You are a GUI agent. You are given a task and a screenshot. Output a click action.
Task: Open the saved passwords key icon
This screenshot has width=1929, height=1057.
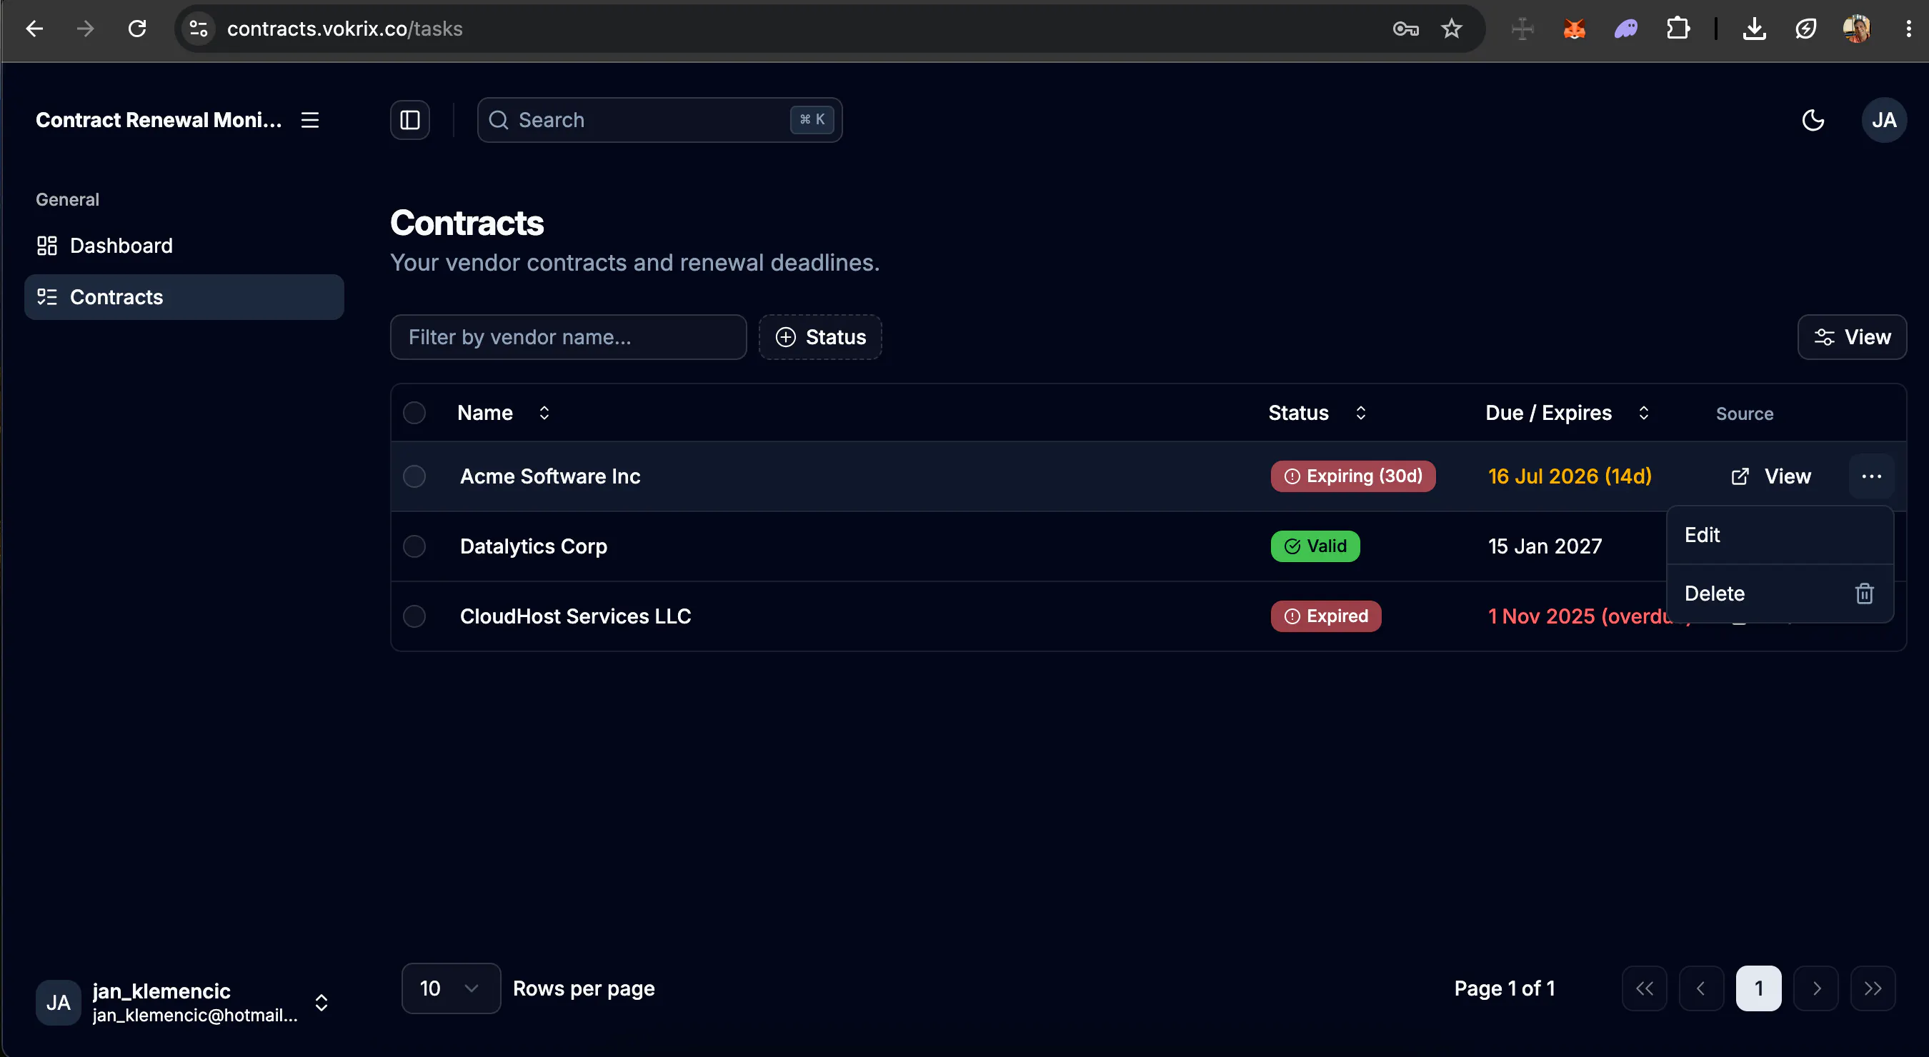click(x=1405, y=29)
